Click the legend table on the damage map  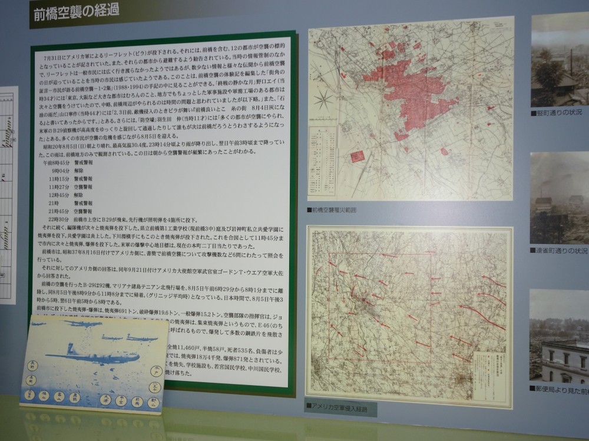point(323,160)
